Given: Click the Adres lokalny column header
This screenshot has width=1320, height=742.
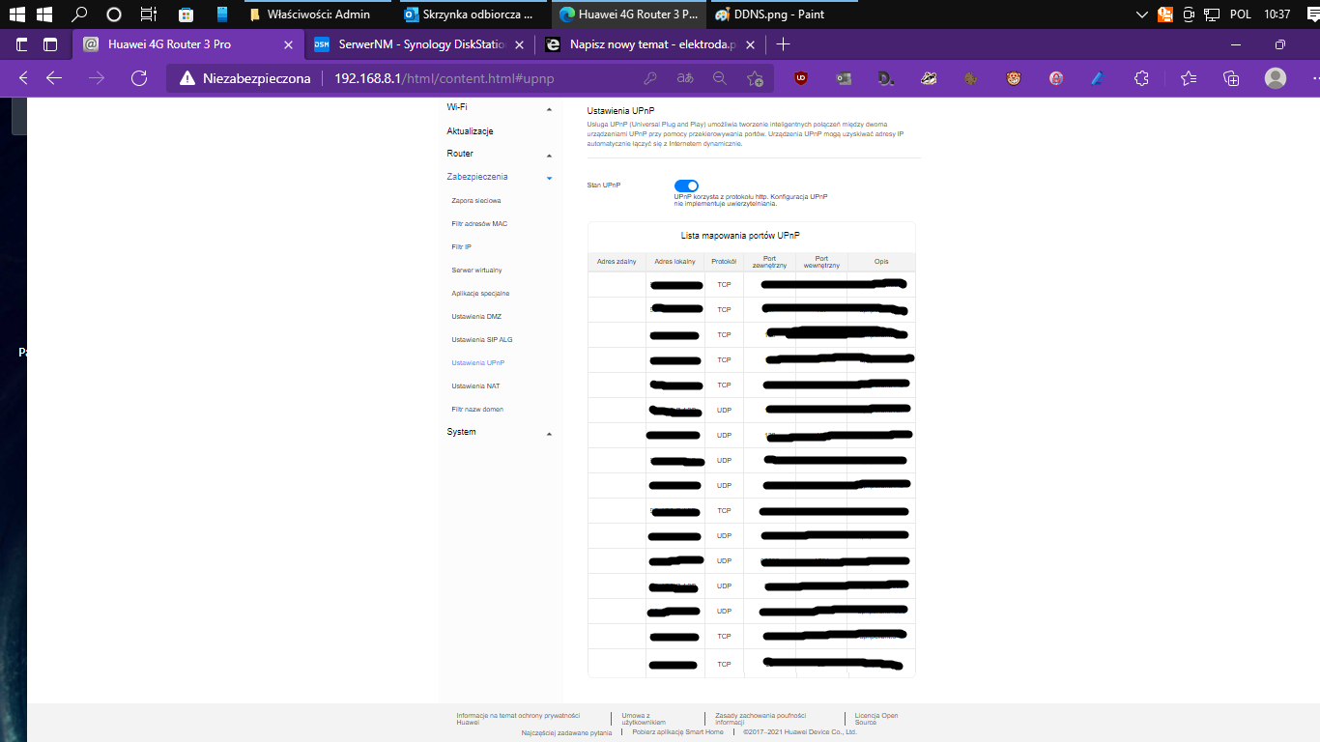Looking at the screenshot, I should point(674,262).
